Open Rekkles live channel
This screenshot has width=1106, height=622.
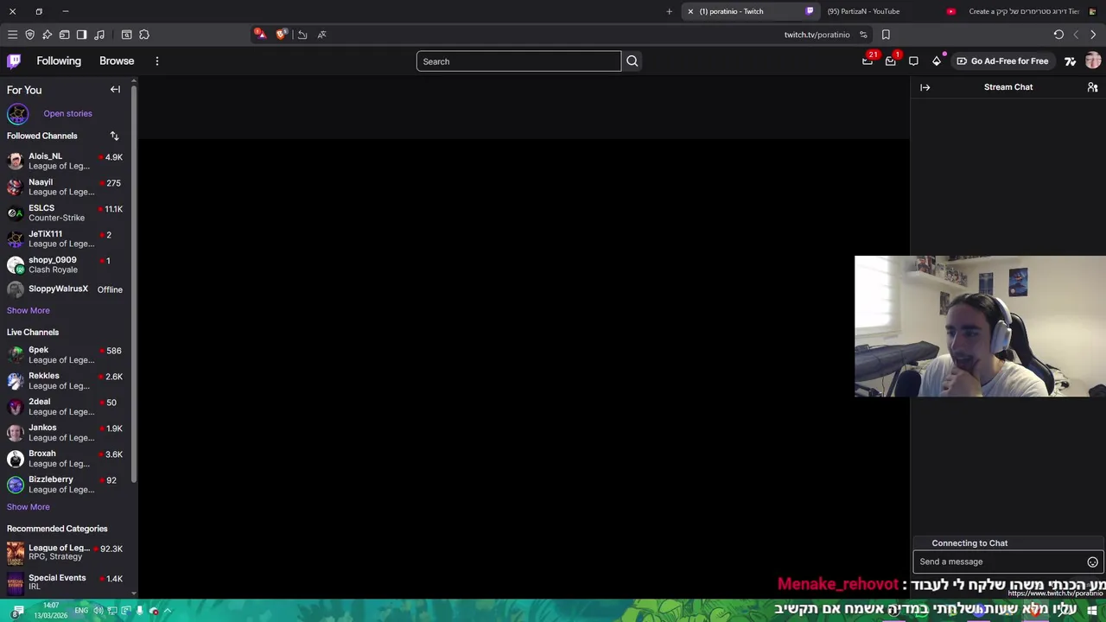click(x=66, y=380)
